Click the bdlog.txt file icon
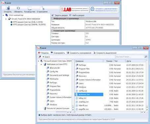This screenshot has height=124, width=150. (x=77, y=98)
